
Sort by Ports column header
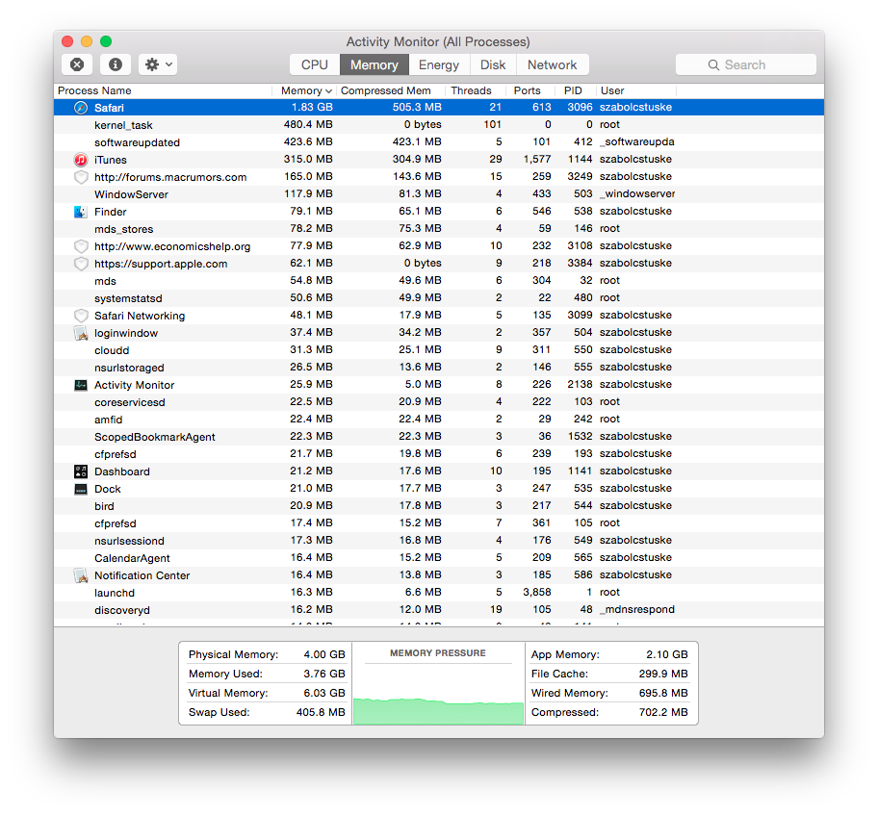click(529, 90)
